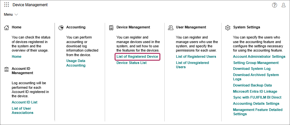290x125 pixels.
Task: Click the User Management section heading
Action: [x=191, y=27]
